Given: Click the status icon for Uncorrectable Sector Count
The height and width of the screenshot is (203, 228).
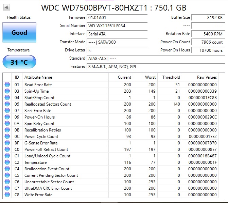Looking at the screenshot, I should pos(7,182).
